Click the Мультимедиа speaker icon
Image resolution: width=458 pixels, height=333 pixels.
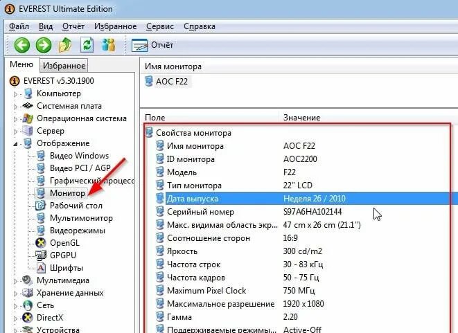[28, 280]
